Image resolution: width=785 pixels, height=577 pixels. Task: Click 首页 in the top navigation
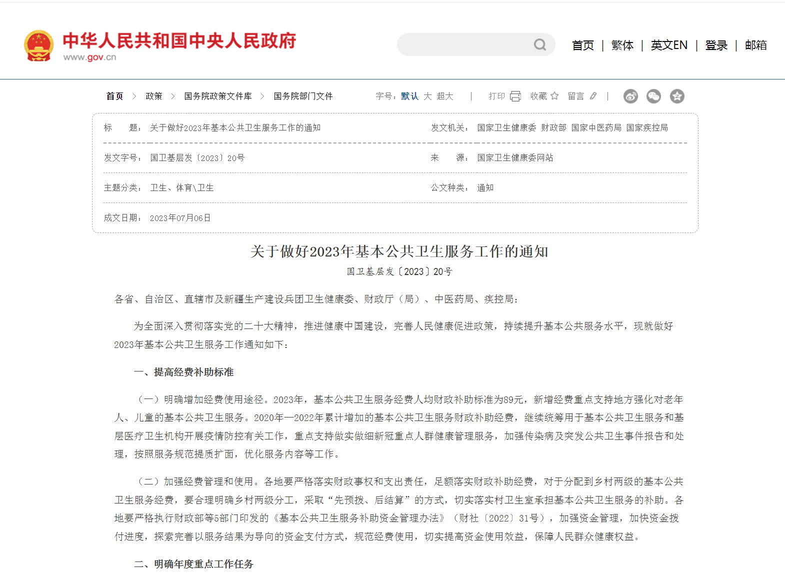pyautogui.click(x=582, y=45)
